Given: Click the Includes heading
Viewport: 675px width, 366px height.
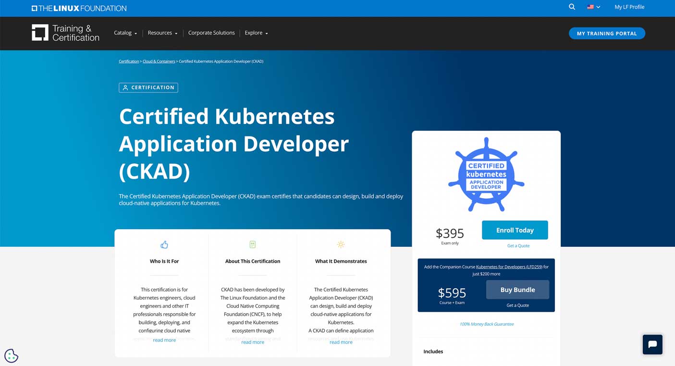Looking at the screenshot, I should [433, 352].
